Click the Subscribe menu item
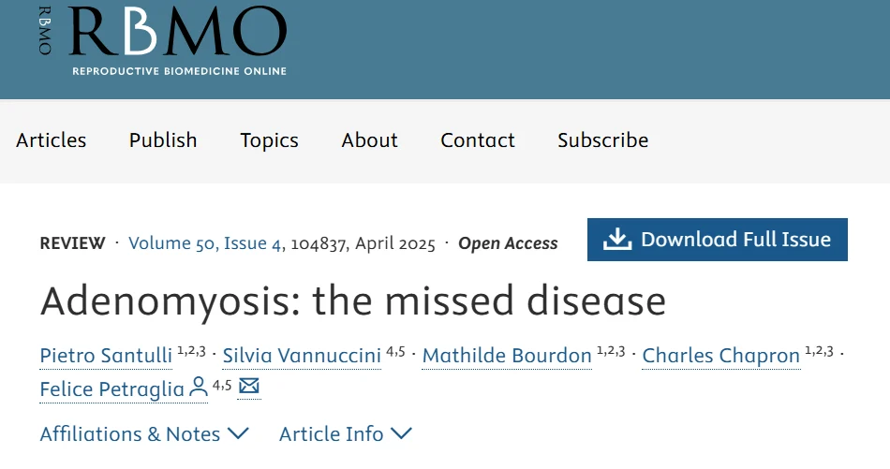 click(x=602, y=140)
